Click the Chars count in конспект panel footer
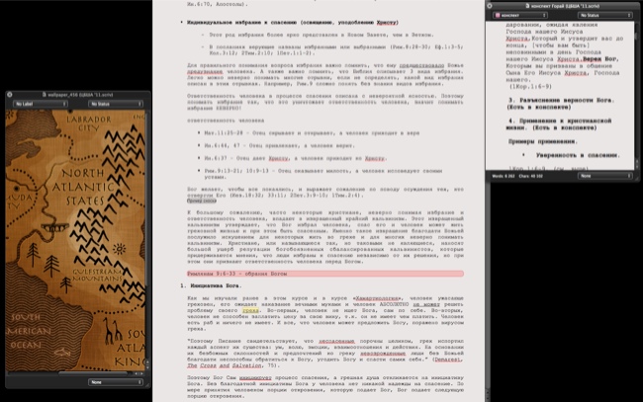Image resolution: width=643 pixels, height=402 pixels. point(530,176)
